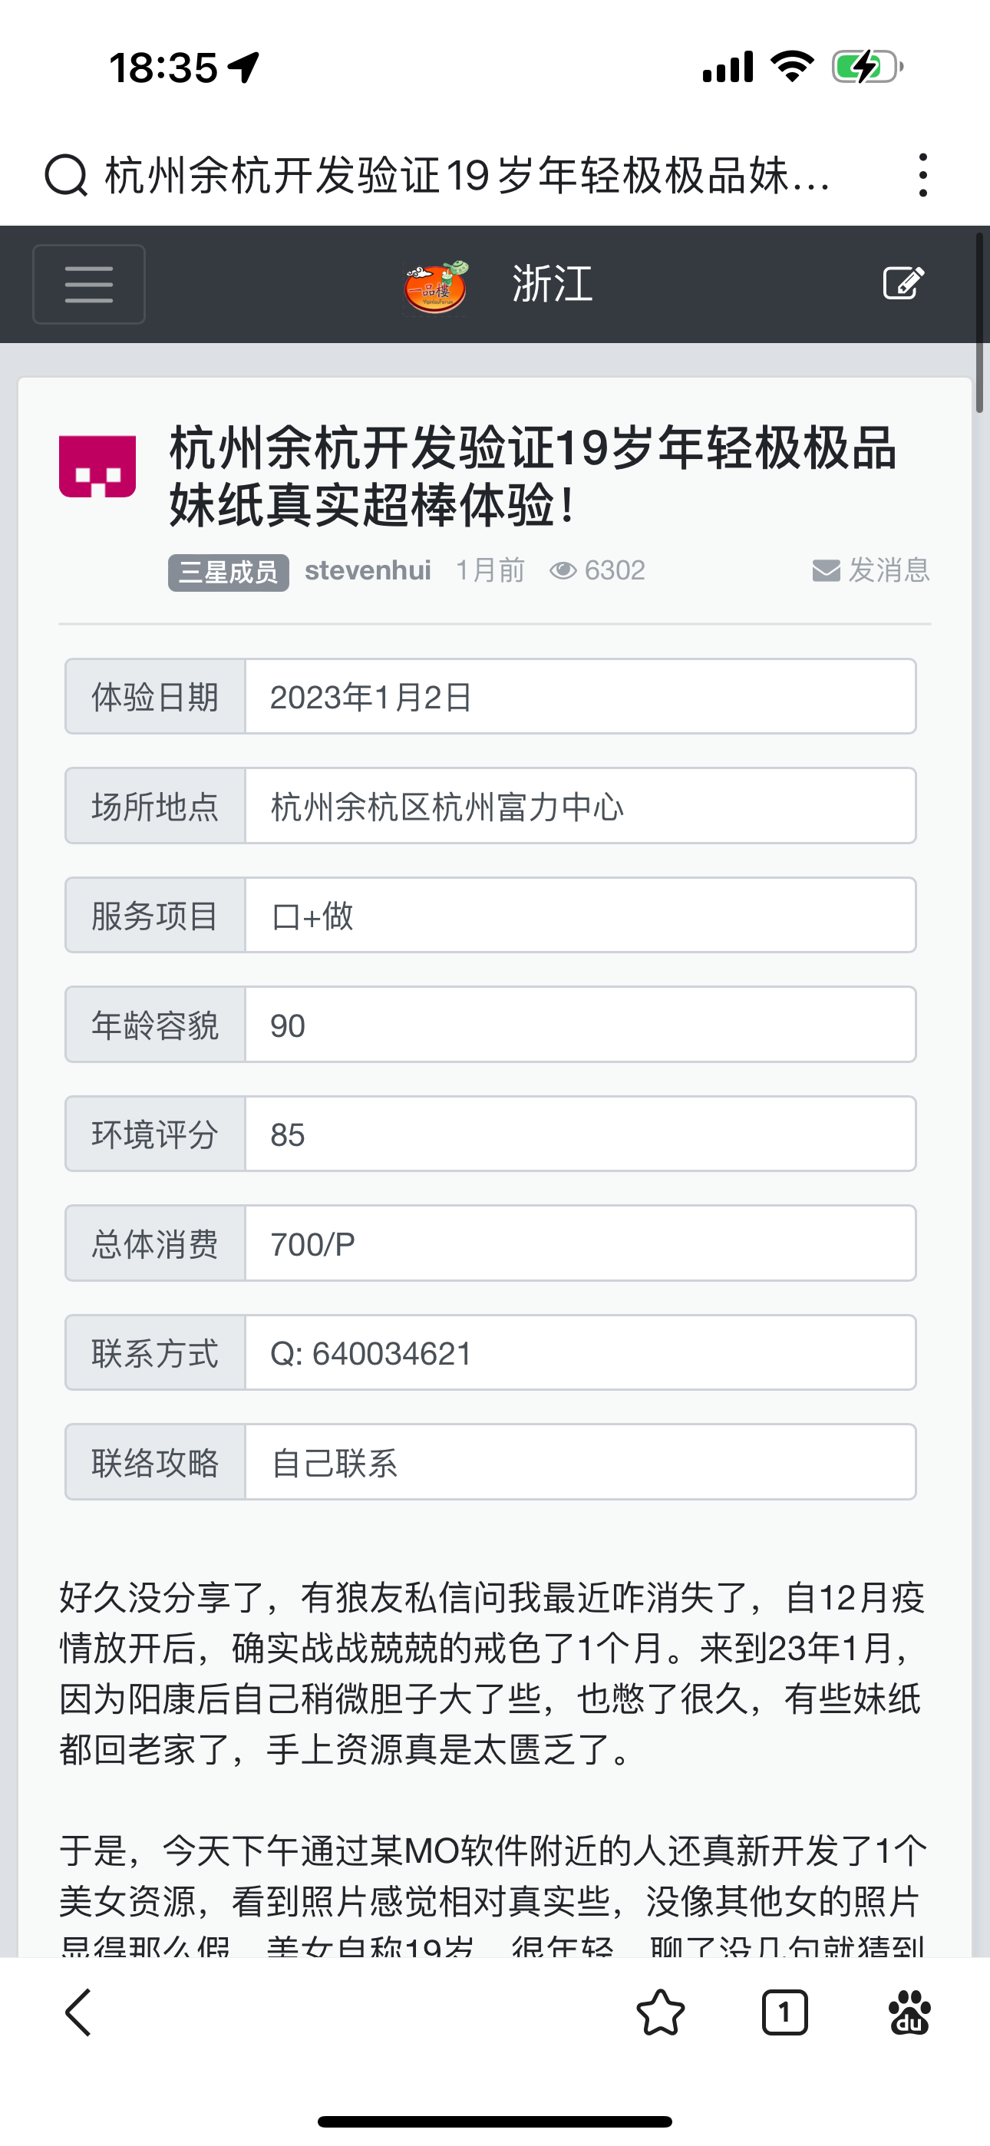This screenshot has width=990, height=2146.
Task: Select the 浙江 section header
Action: click(553, 283)
